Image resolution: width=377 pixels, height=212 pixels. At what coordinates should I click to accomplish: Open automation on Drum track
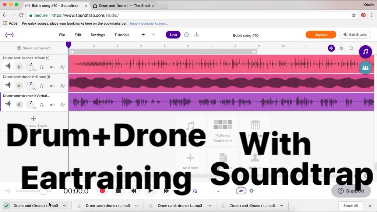pyautogui.click(x=63, y=67)
